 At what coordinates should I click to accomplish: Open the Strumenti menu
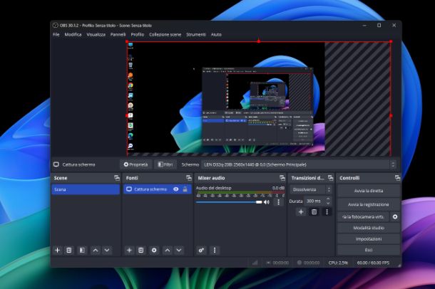coord(196,35)
